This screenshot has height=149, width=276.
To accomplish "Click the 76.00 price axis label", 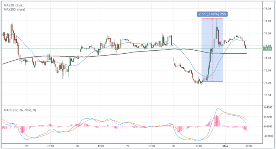I will [267, 9].
